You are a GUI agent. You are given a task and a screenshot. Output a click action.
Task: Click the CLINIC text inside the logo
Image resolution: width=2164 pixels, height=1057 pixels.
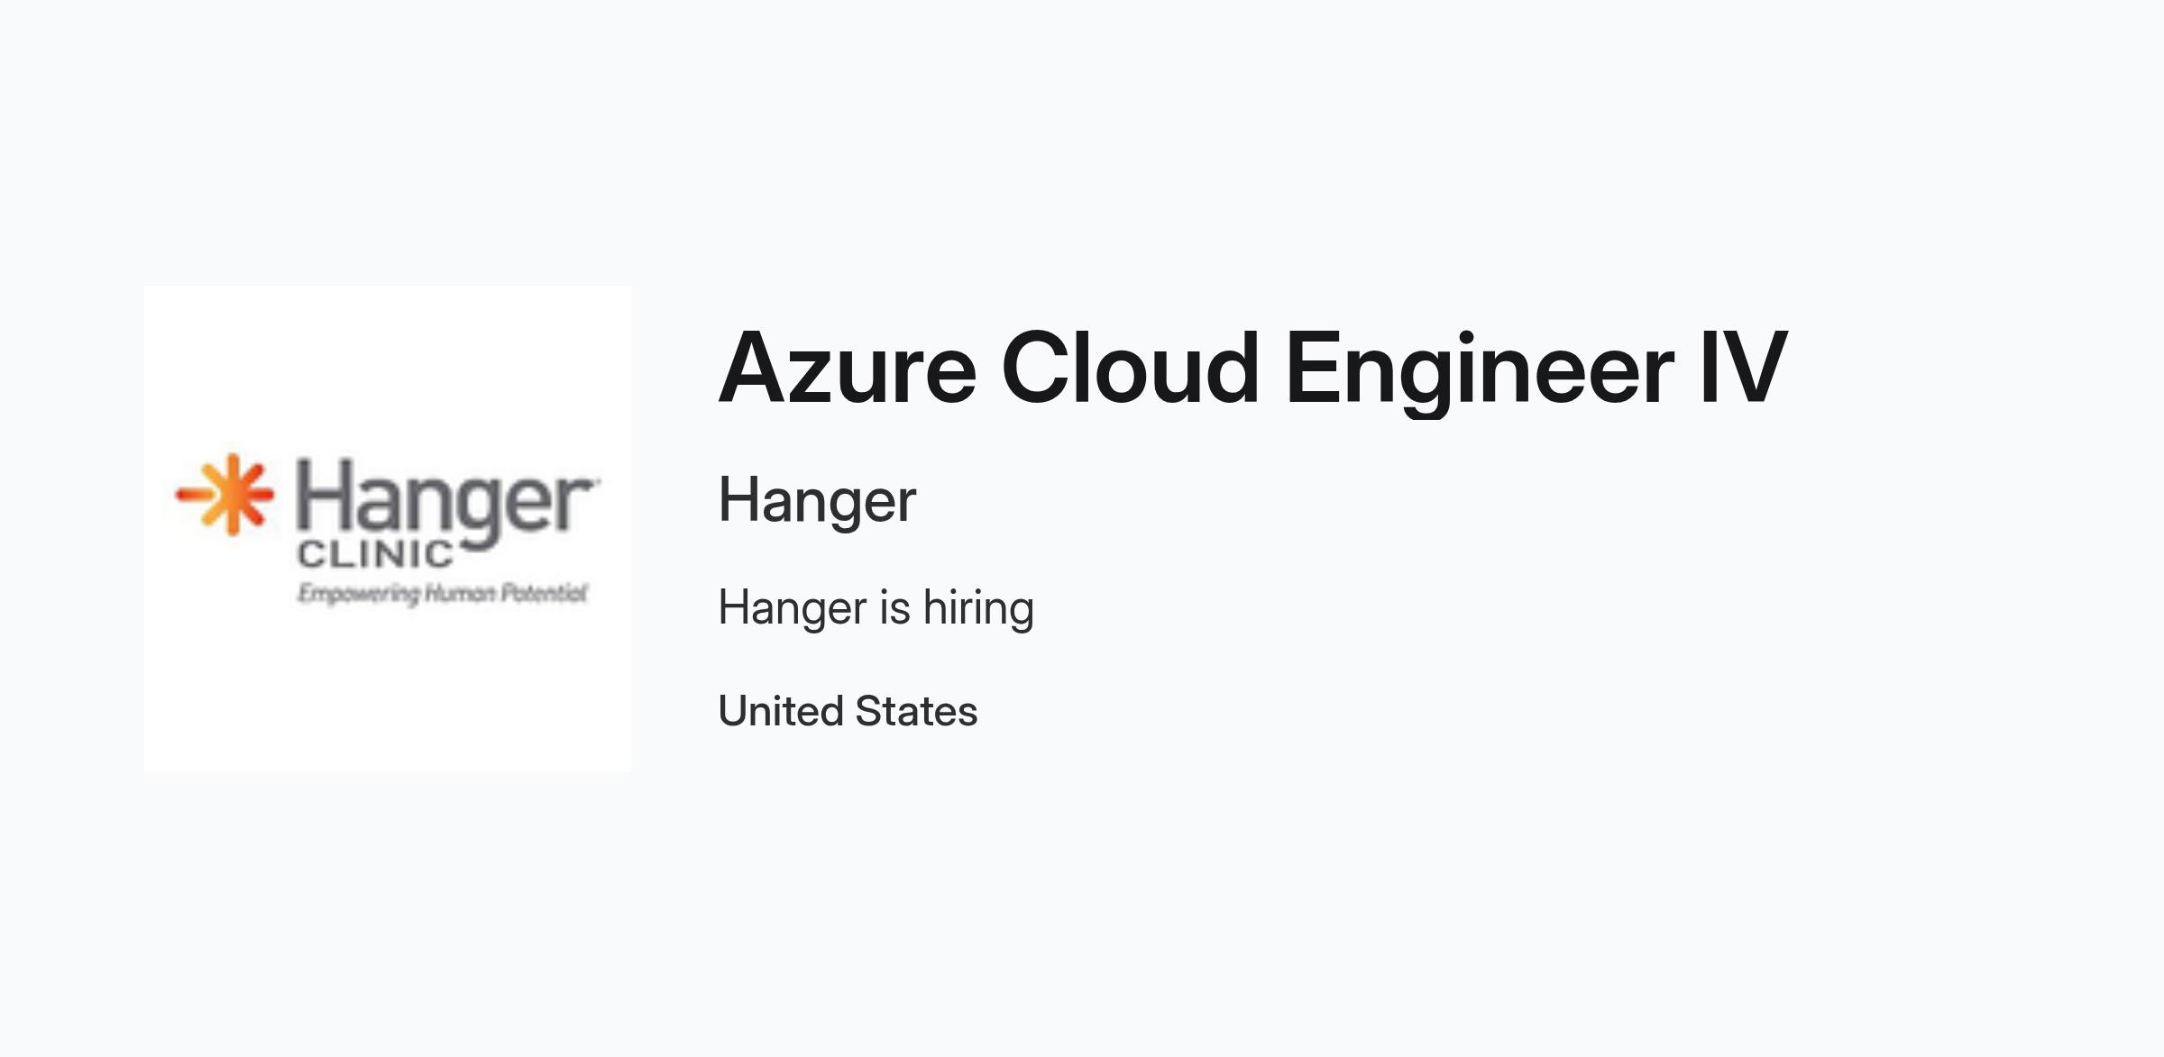[375, 554]
